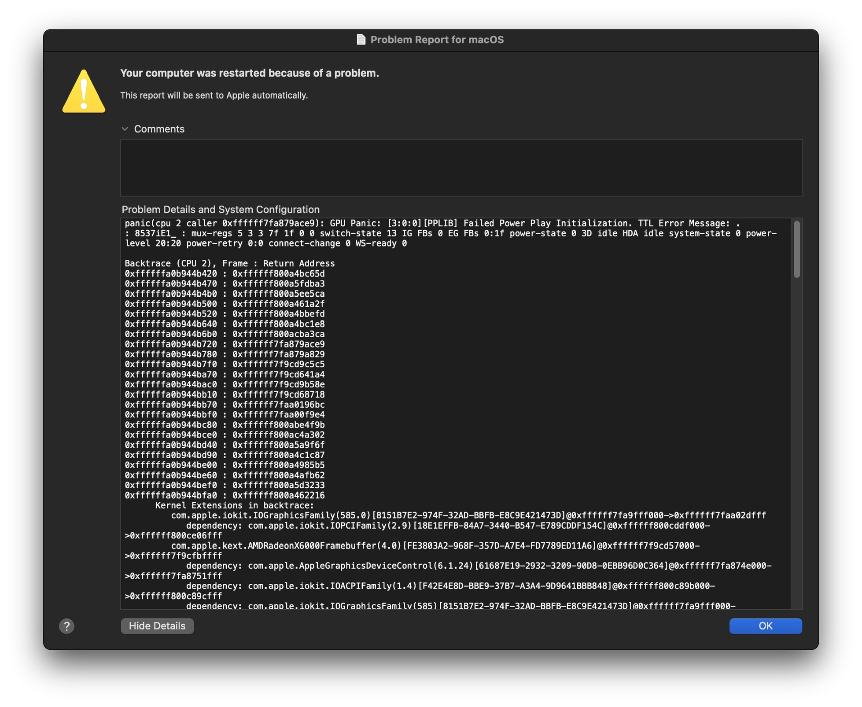Click the yellow warning triangle icon
The image size is (862, 707).
(x=84, y=92)
